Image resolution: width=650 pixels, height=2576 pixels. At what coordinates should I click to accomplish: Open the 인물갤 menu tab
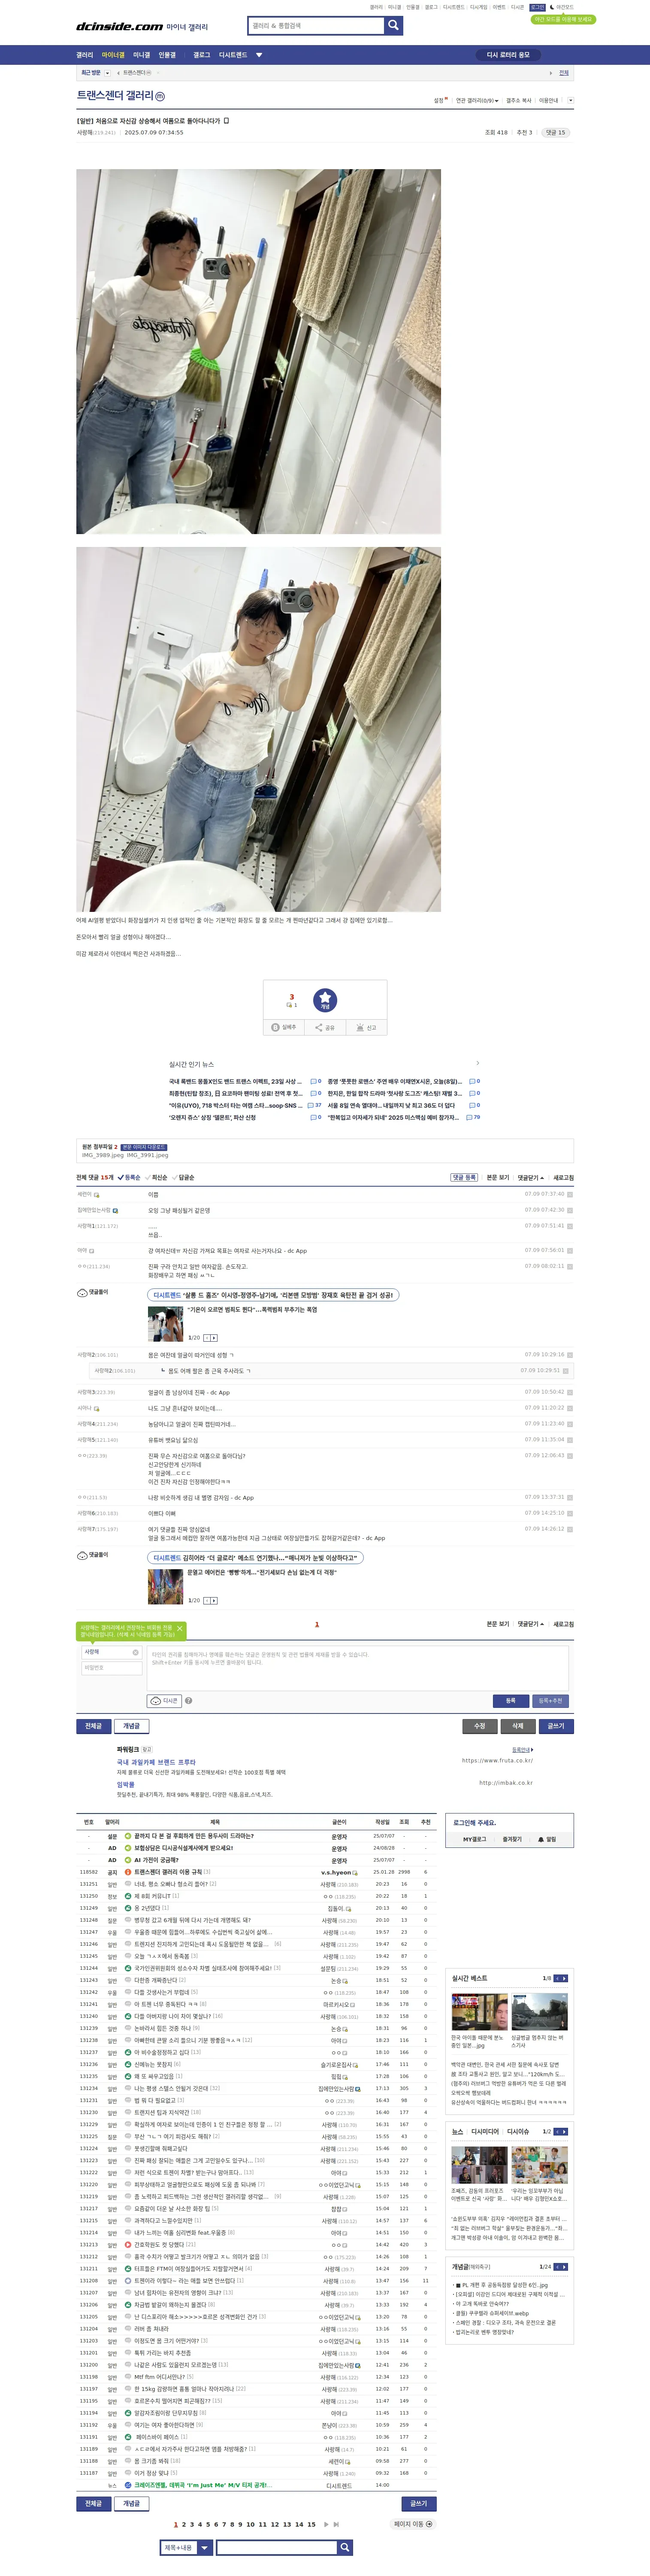point(167,55)
